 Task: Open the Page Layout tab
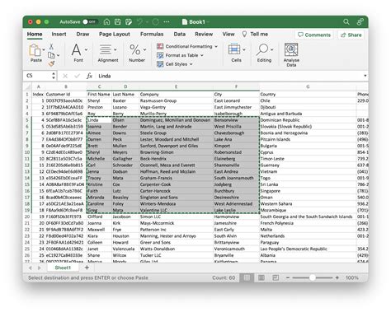[115, 35]
